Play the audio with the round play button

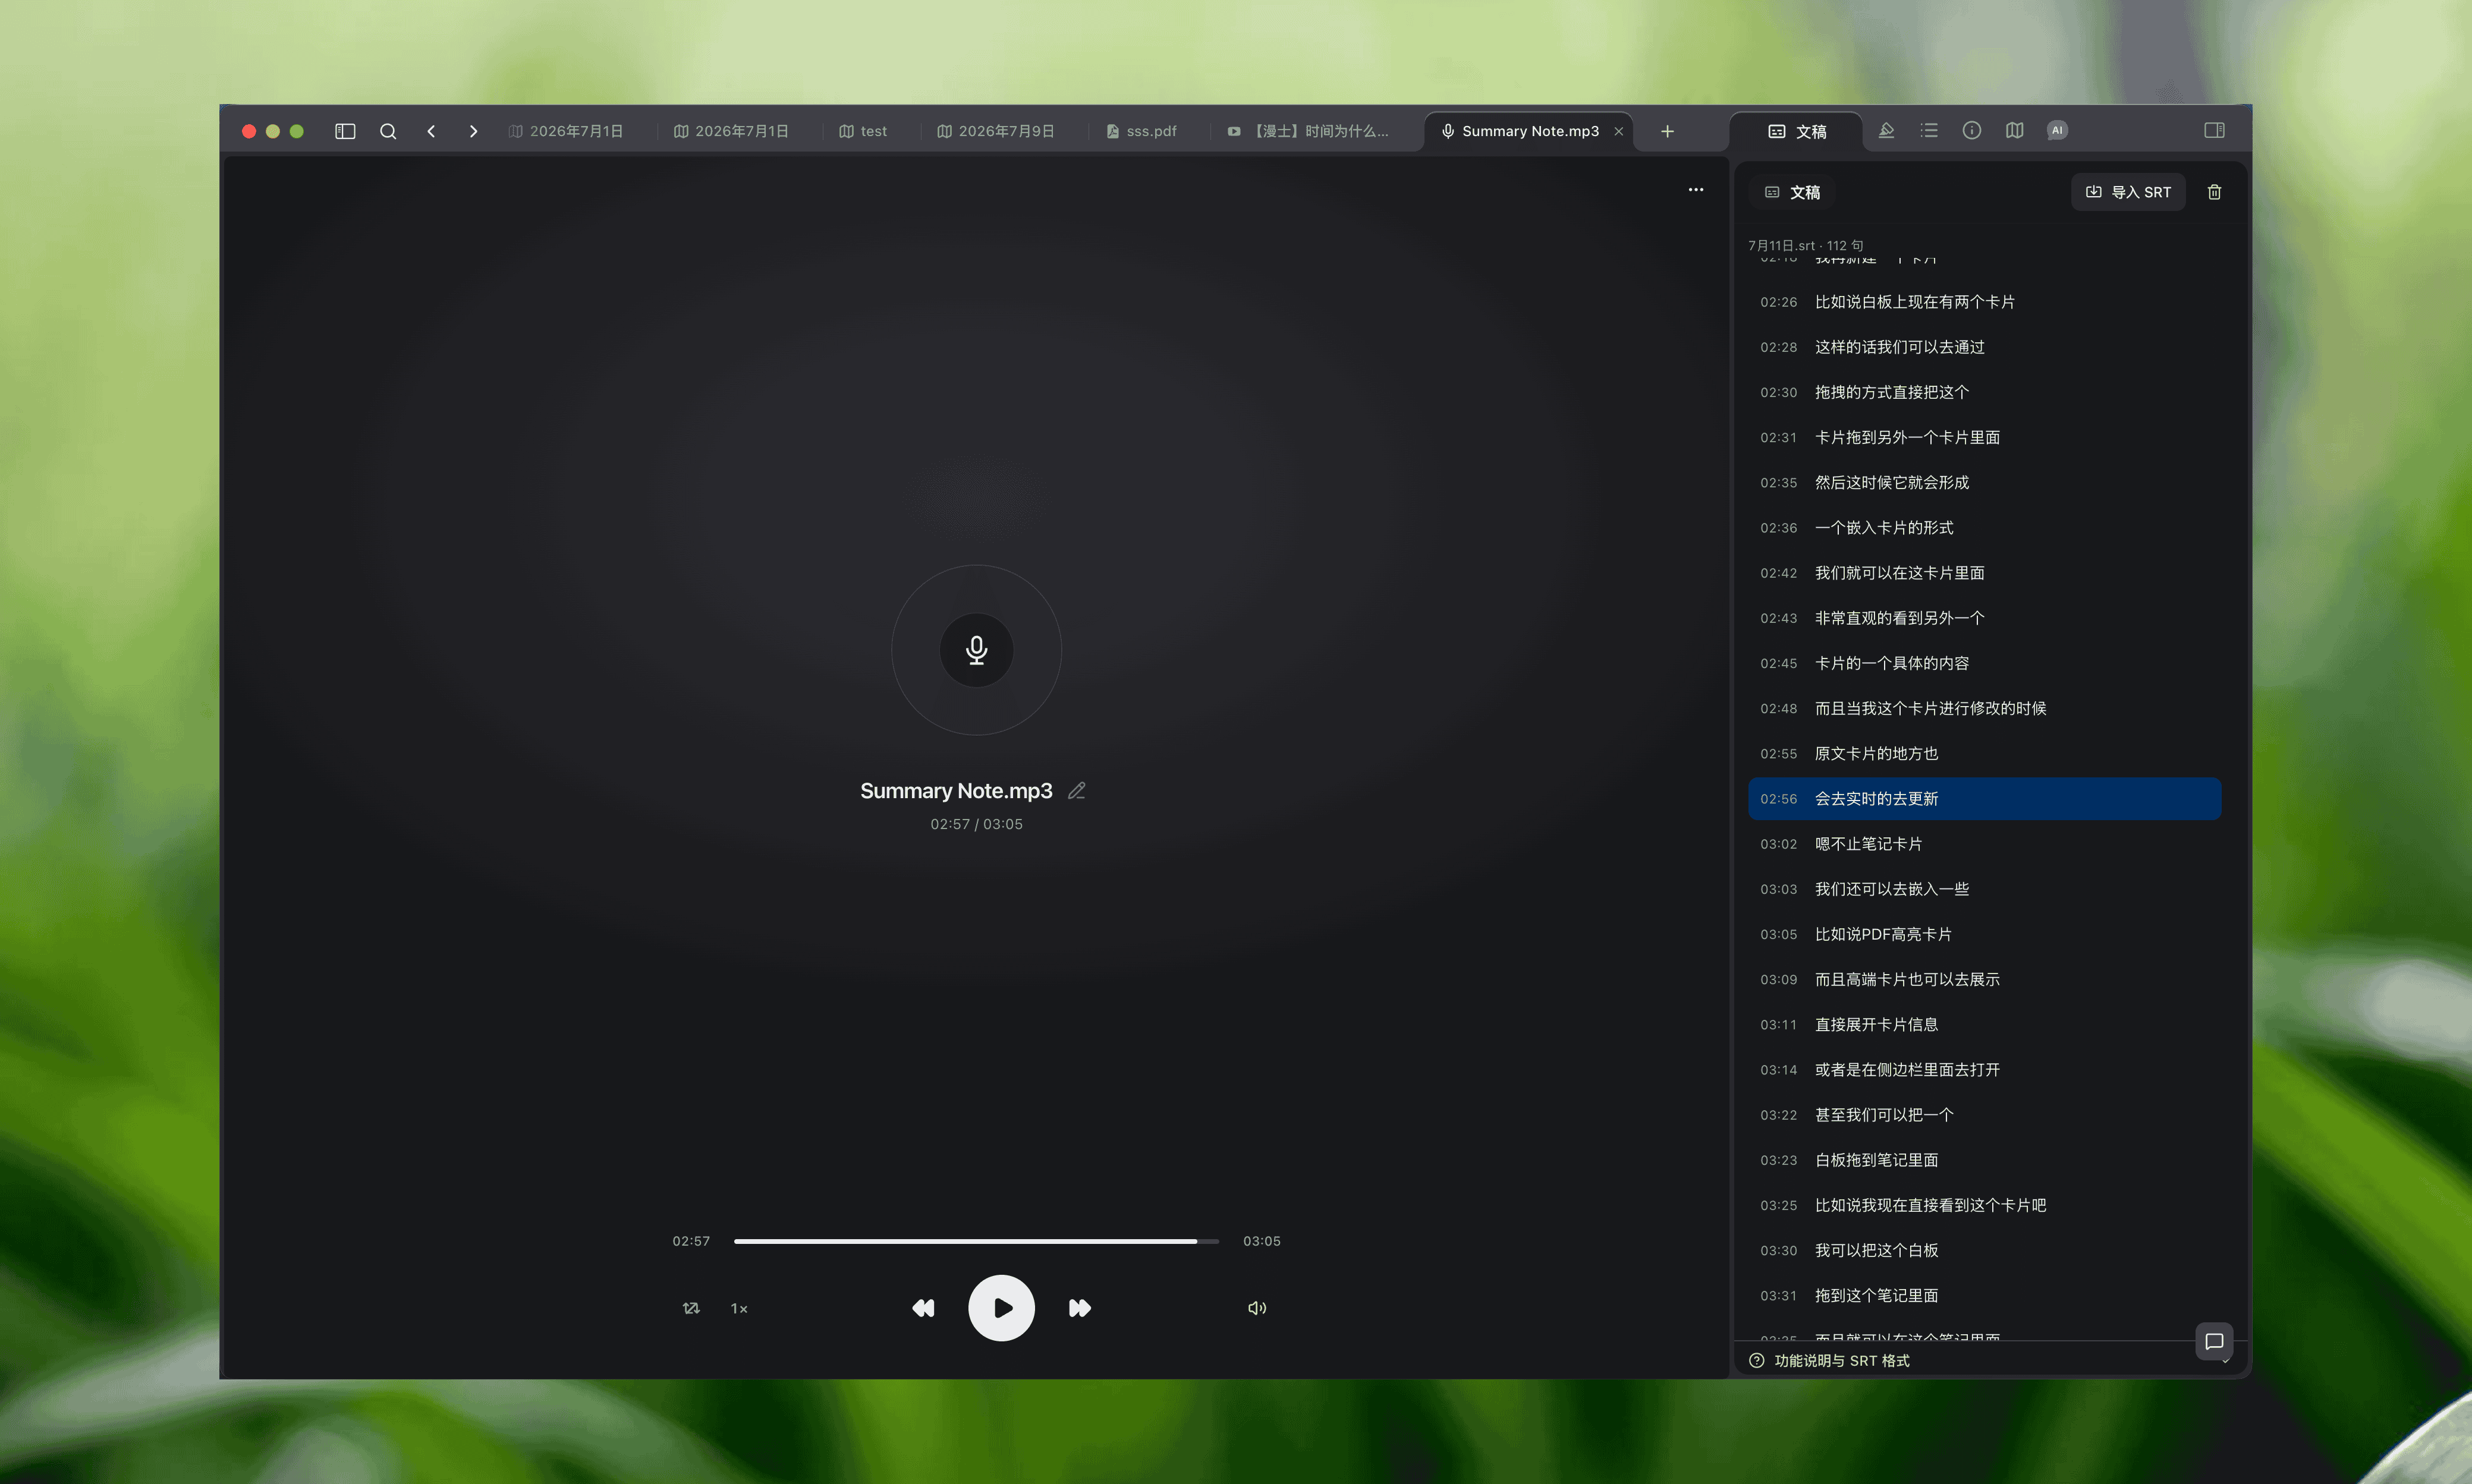(1001, 1308)
